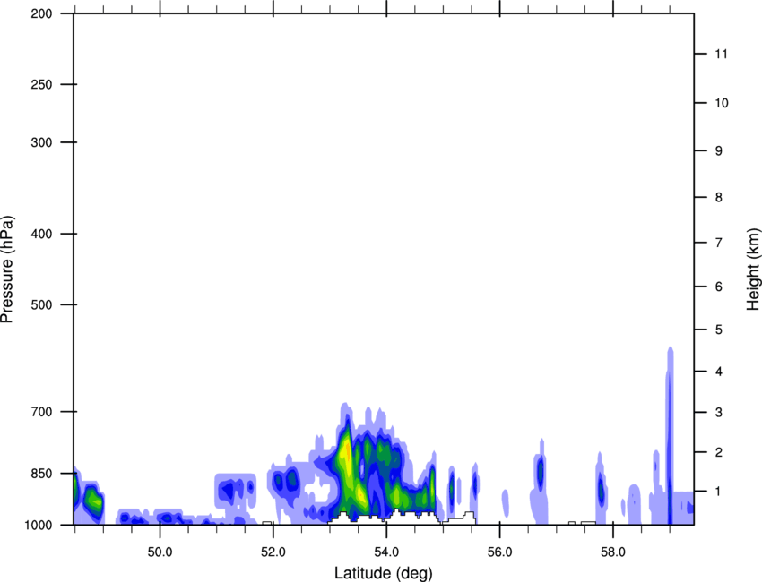
Task: Select the 250 pressure tick label
Action: pos(41,84)
